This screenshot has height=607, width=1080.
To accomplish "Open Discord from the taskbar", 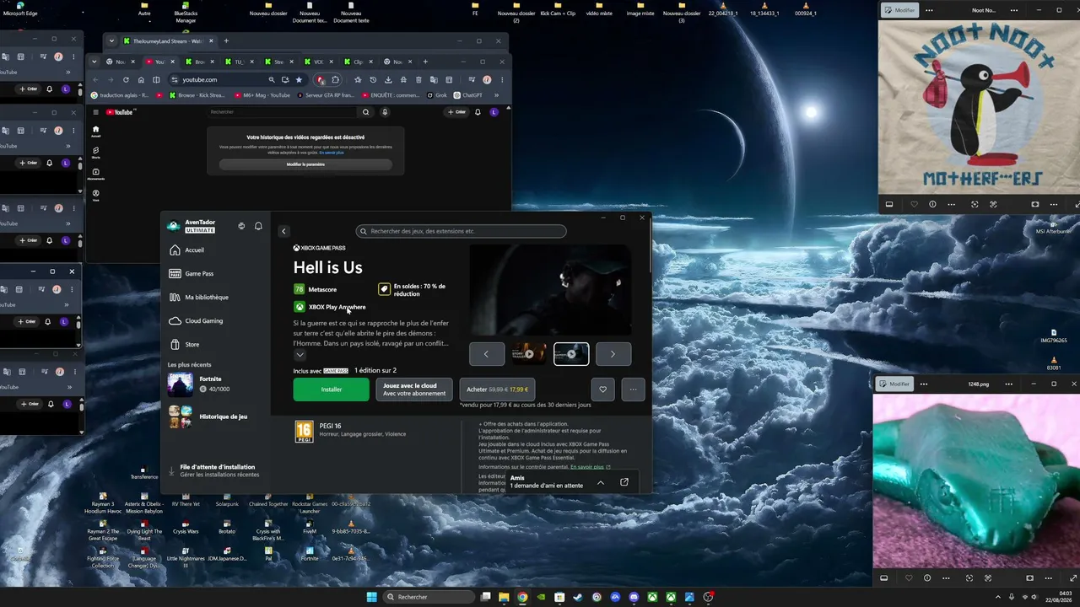I will [634, 597].
